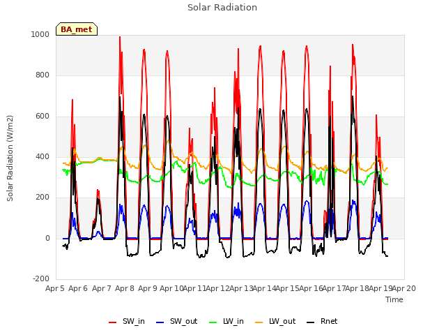Viewport: 446px width, 335px height.
Task: Click the 1000 y-axis tick label
Action: (40, 34)
